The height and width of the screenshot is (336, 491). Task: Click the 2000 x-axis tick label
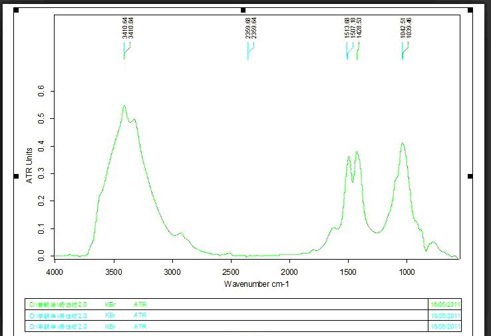point(289,272)
